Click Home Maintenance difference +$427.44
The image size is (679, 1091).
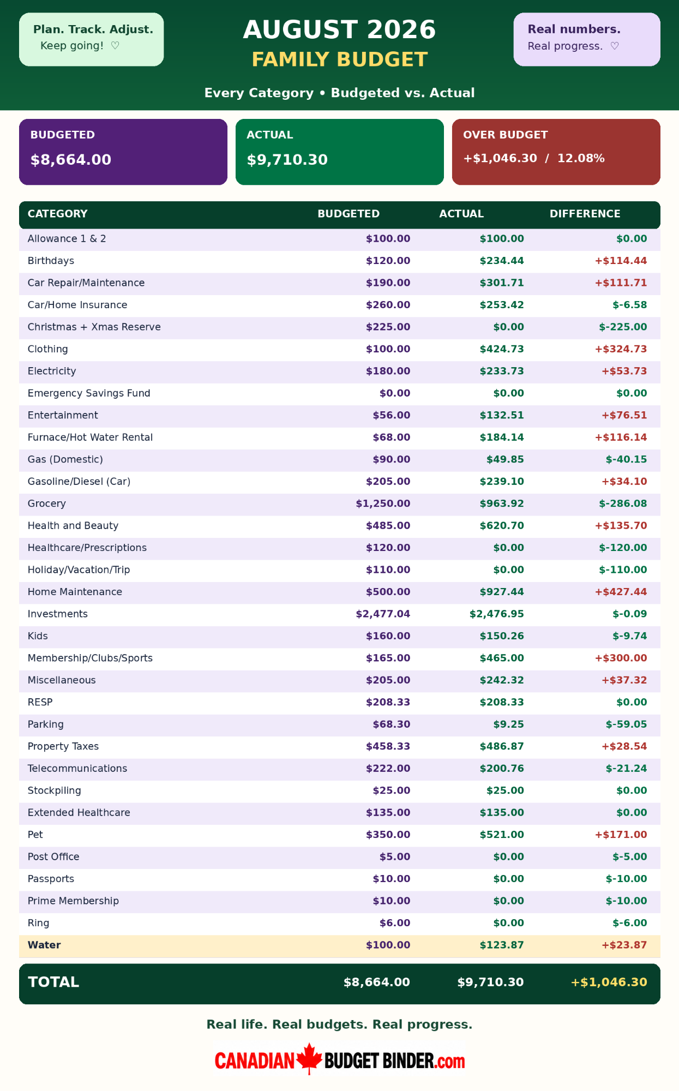tap(621, 592)
